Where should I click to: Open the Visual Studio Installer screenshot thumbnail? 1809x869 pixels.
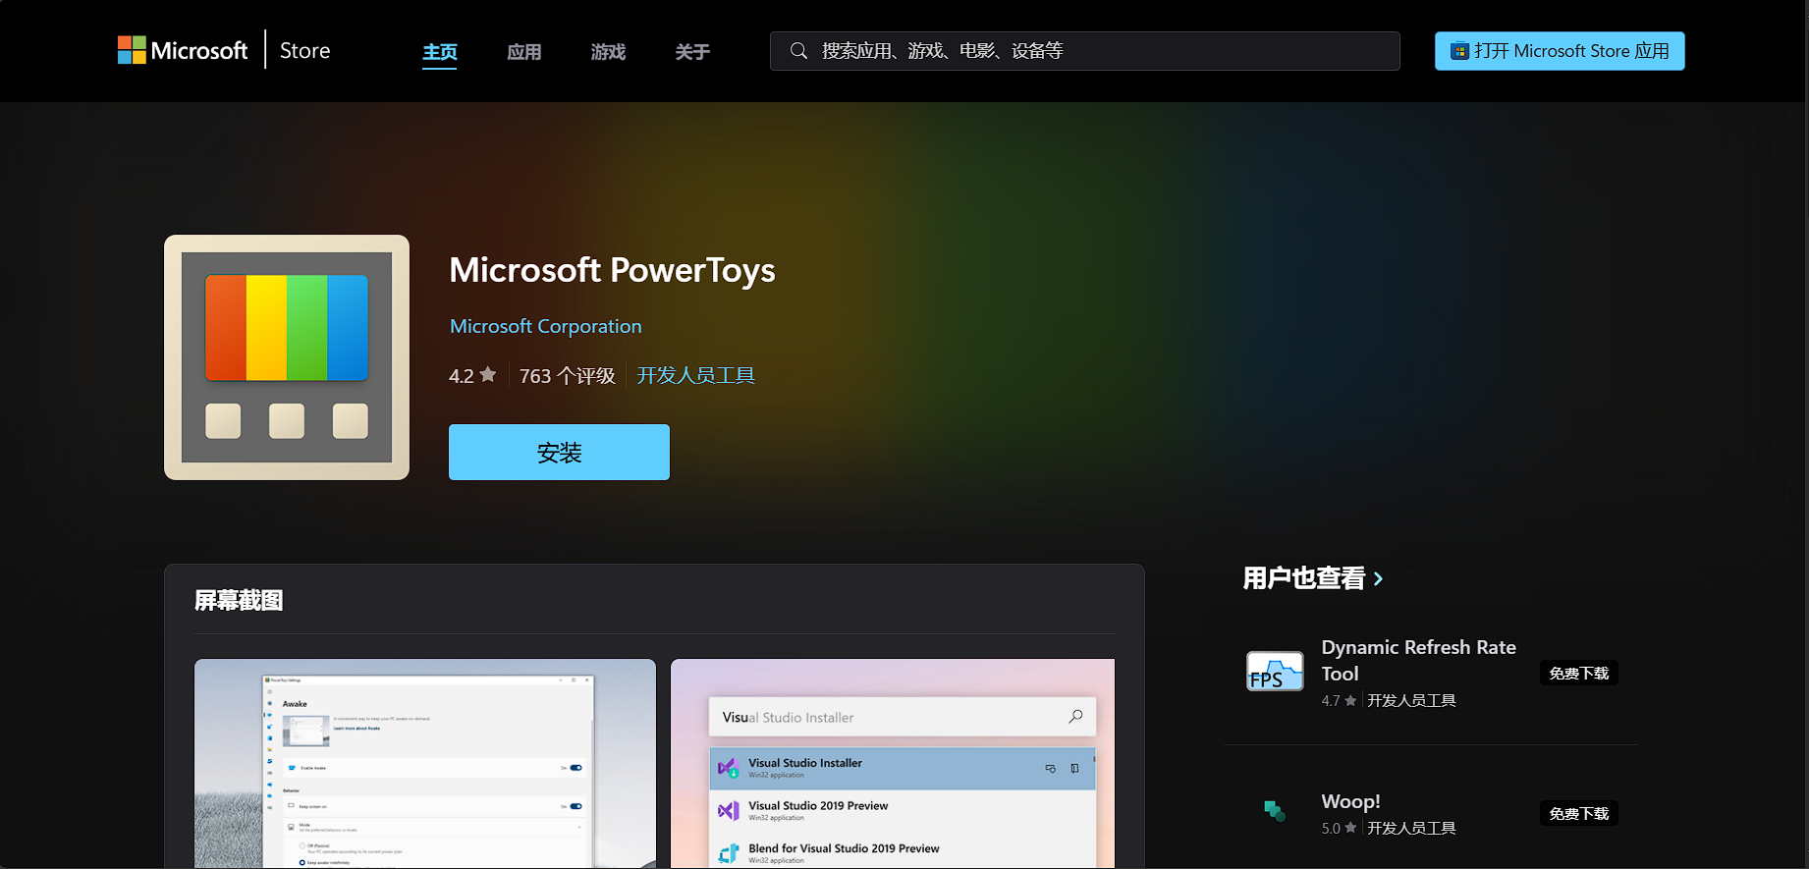pos(893,763)
